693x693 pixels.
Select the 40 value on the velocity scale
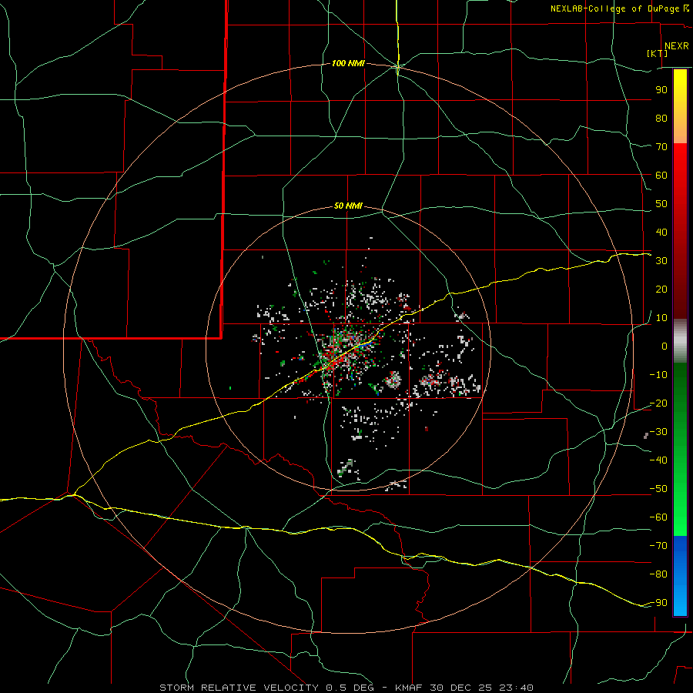click(661, 233)
